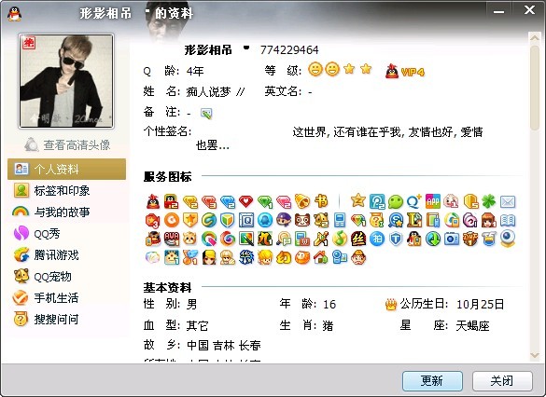Click the orange hamster face icon
This screenshot has width=546, height=397.
[x=190, y=239]
